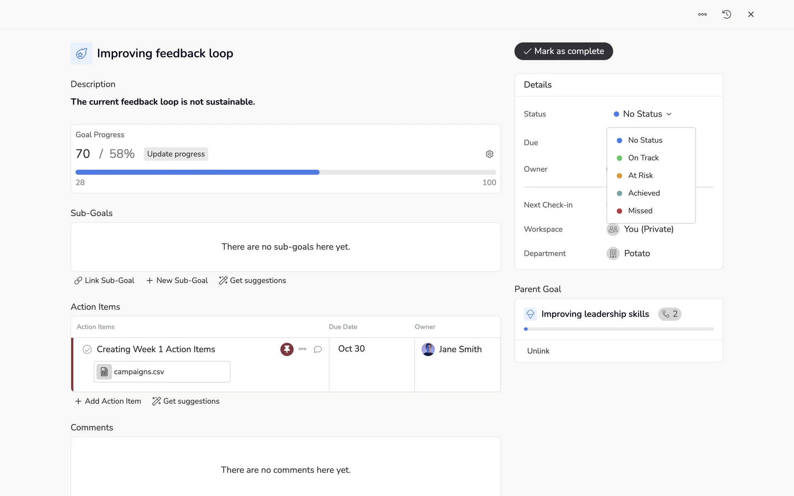Image resolution: width=794 pixels, height=496 pixels.
Task: Open action item three-dot menu
Action: [302, 349]
